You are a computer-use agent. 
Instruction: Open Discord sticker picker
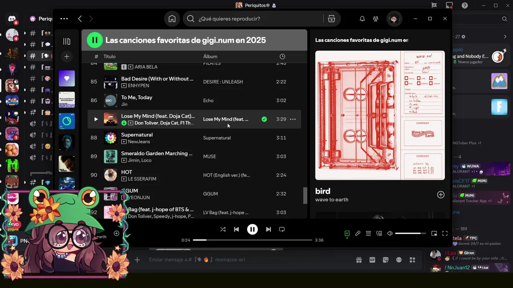pyautogui.click(x=386, y=260)
